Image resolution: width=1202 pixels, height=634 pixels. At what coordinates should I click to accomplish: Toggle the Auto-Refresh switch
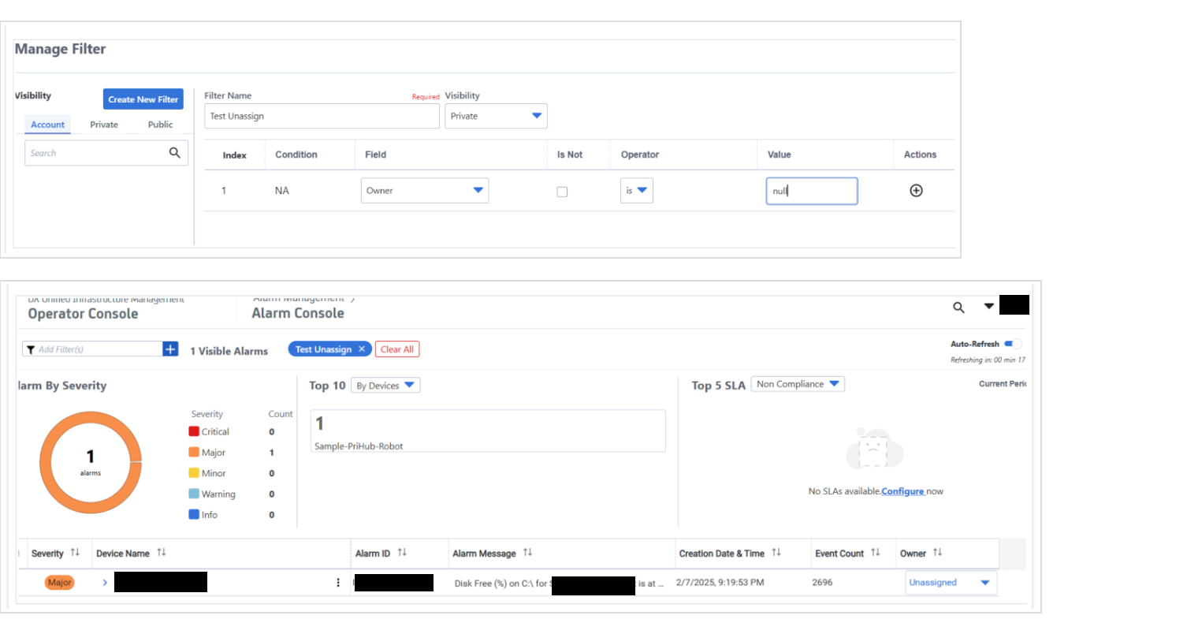[1012, 344]
